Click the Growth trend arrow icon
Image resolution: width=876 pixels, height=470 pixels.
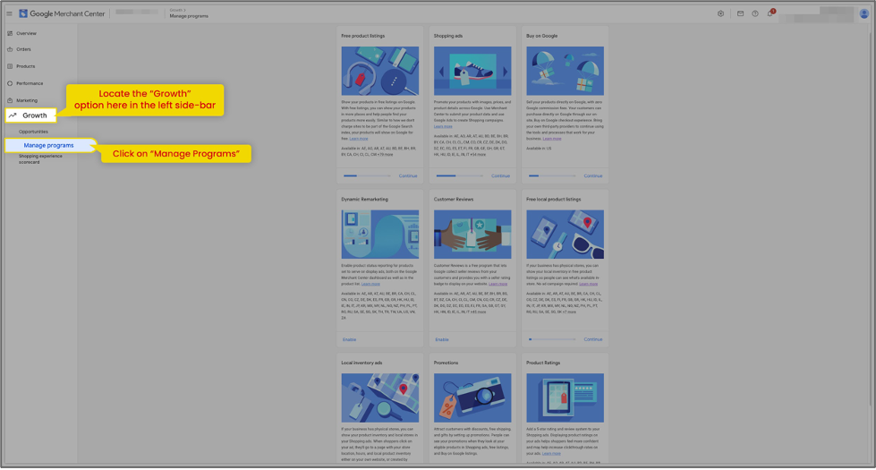[x=13, y=115]
